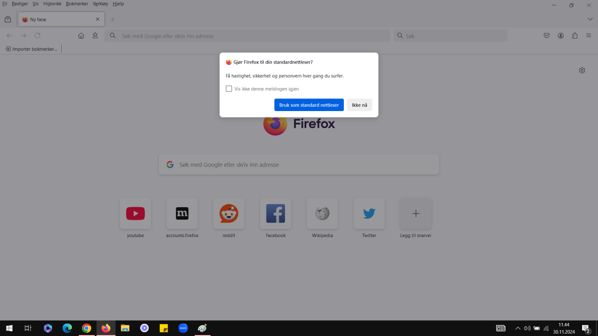Click the Google search field
This screenshot has width=598, height=336.
point(299,164)
